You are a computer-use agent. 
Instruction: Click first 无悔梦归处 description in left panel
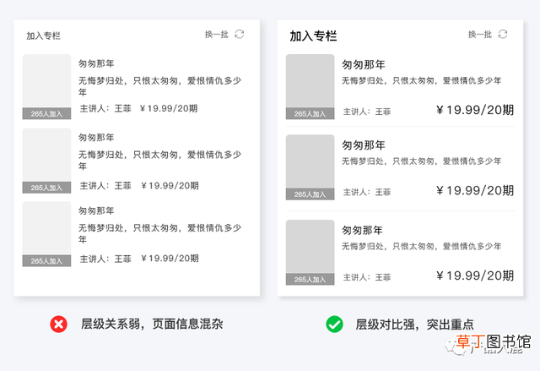(x=159, y=86)
